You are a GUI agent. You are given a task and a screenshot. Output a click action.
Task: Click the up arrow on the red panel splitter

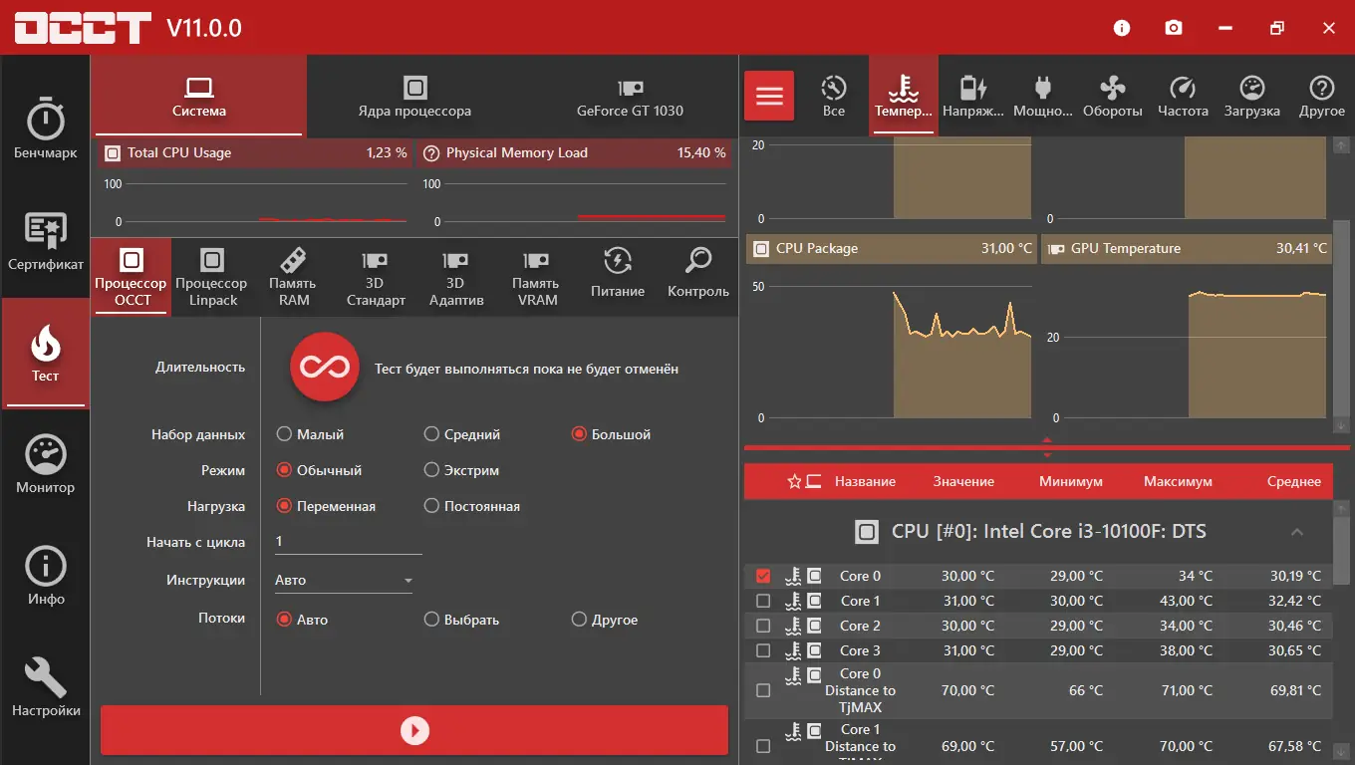coord(1047,439)
